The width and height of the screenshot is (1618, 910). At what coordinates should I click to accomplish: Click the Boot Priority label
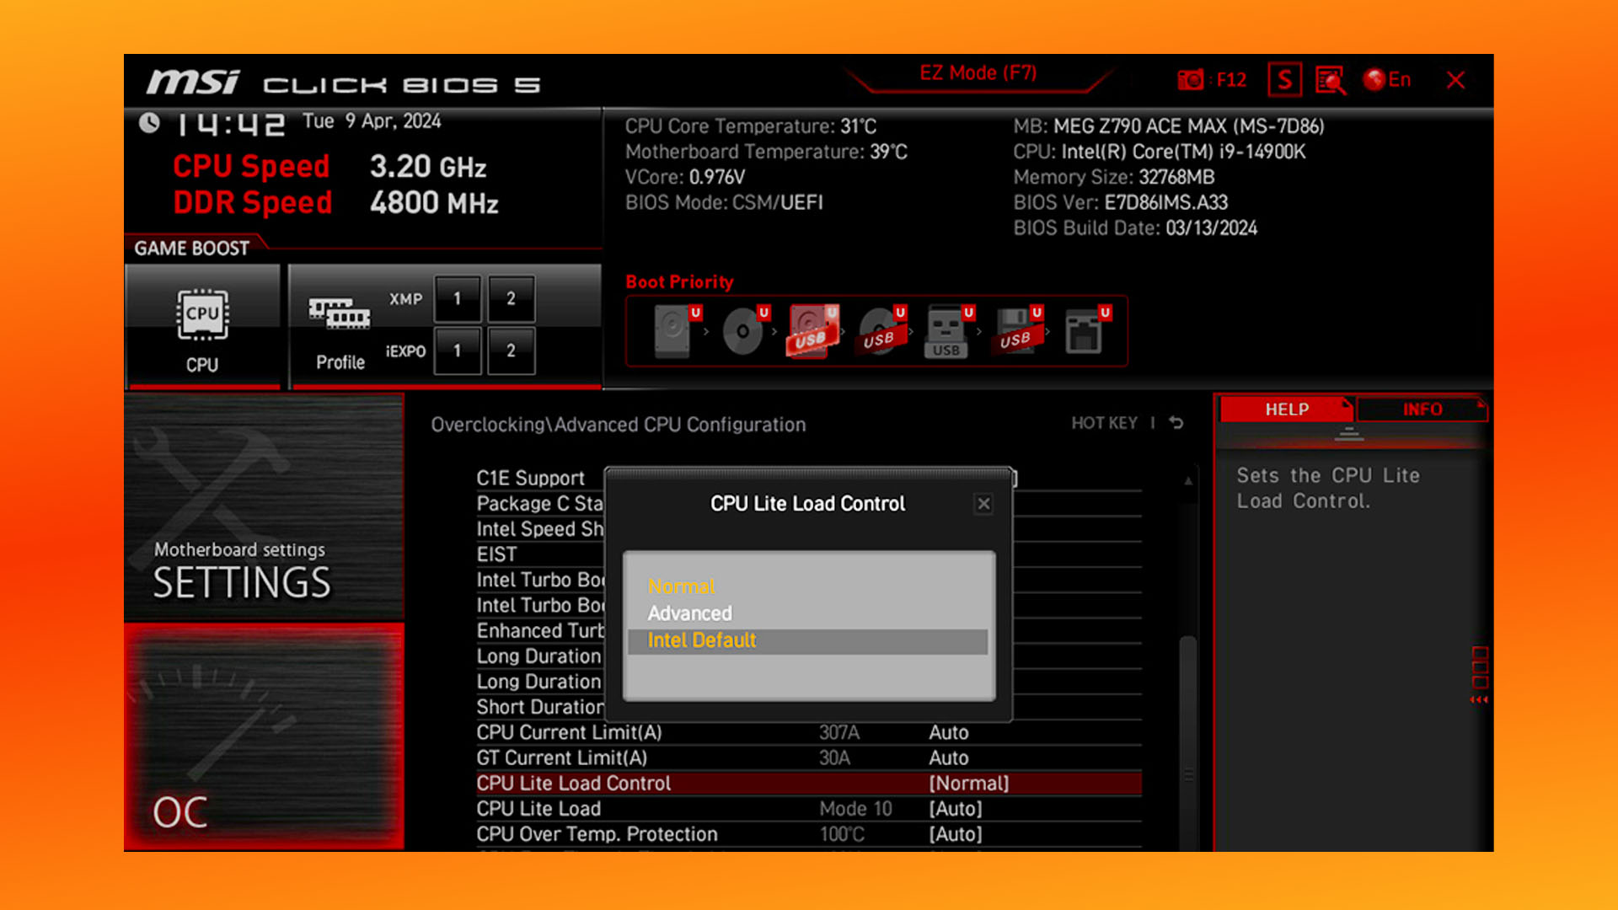(679, 282)
